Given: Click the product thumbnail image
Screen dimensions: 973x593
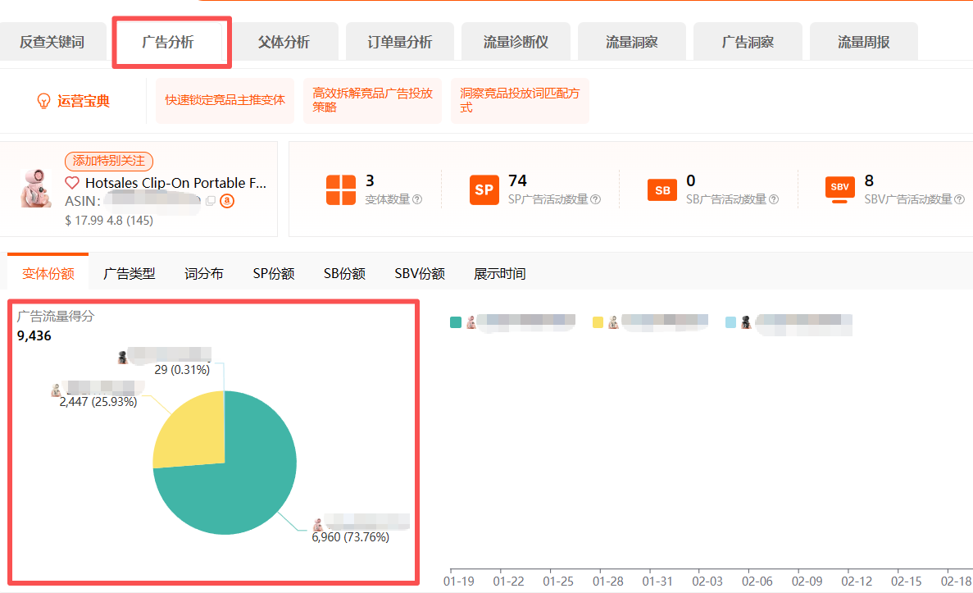Looking at the screenshot, I should coord(35,187).
